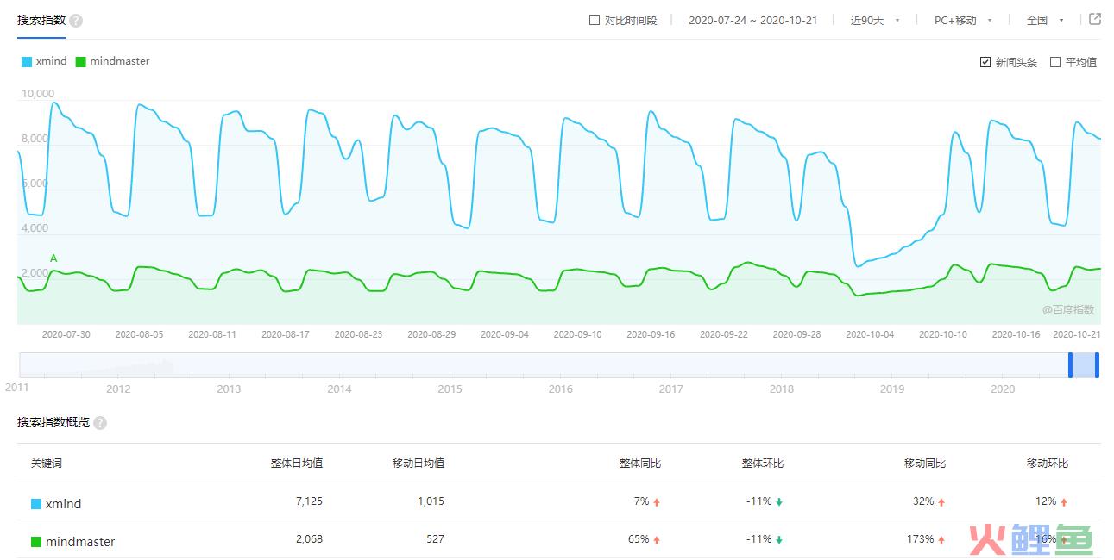Image resolution: width=1114 pixels, height=560 pixels.
Task: Uncheck 新闻头条 checkbox
Action: coord(985,62)
